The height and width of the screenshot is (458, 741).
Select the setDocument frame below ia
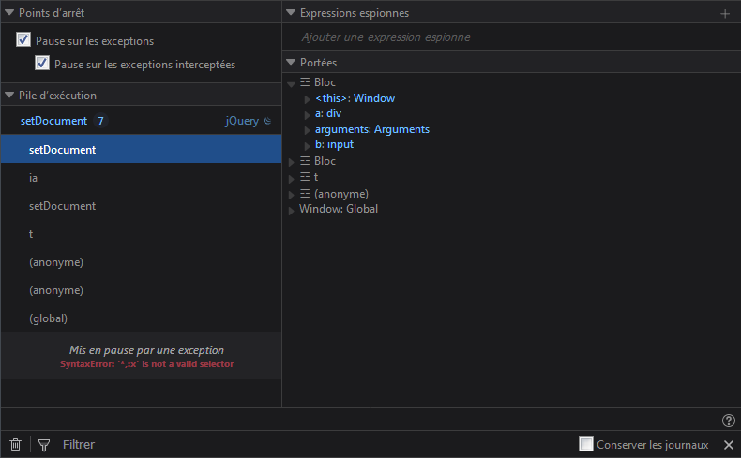tap(141, 206)
